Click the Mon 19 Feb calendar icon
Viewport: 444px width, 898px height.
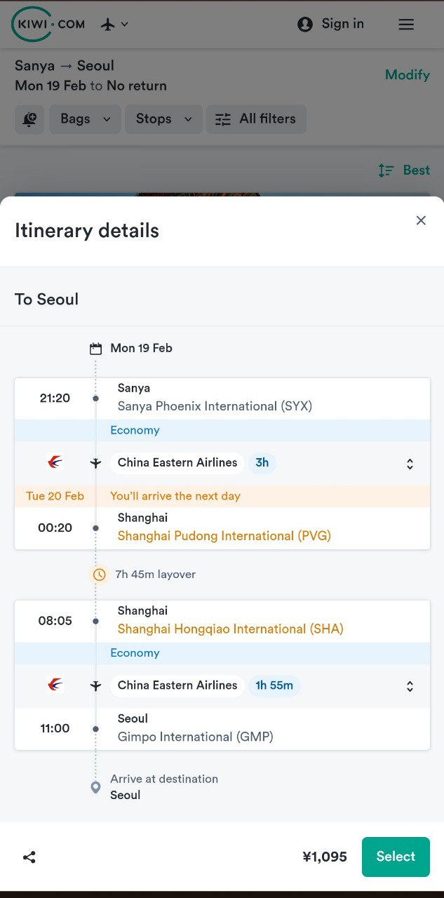tap(96, 349)
